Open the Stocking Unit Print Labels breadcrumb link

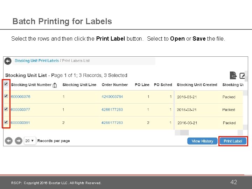tap(37, 61)
